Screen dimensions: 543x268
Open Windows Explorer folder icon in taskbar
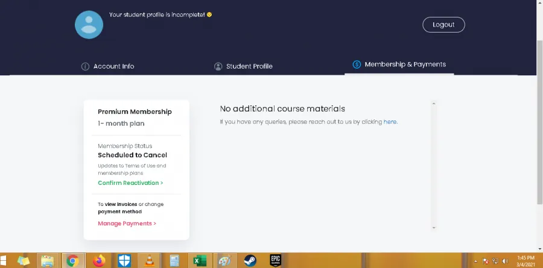click(46, 261)
